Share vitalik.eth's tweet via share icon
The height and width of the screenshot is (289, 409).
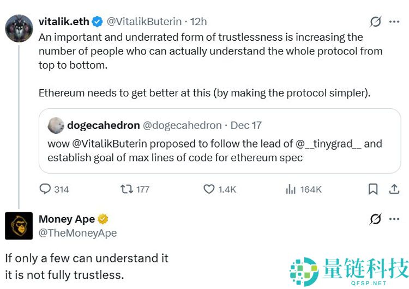(394, 189)
